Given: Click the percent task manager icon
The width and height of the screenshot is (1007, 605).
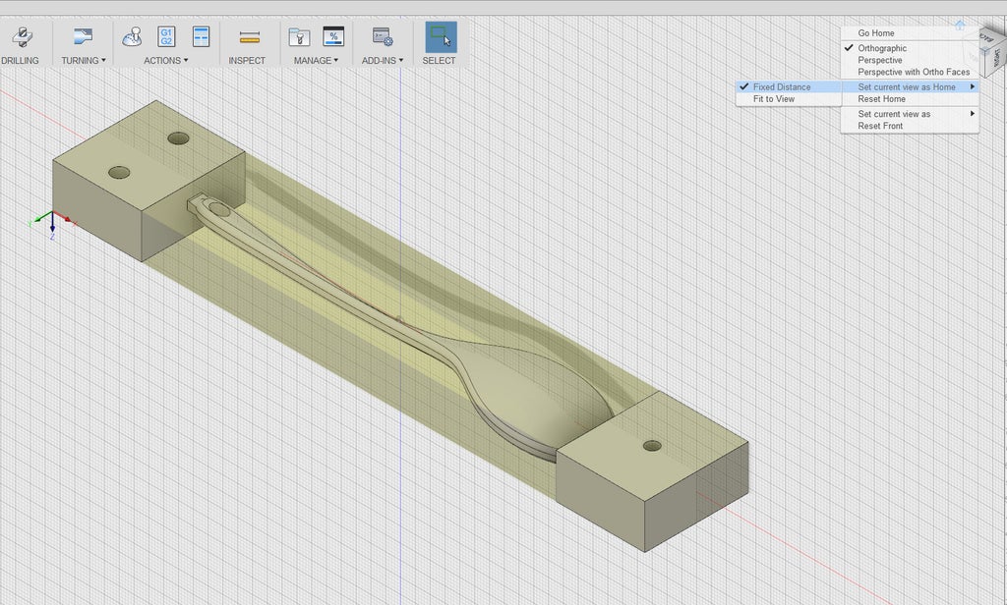Looking at the screenshot, I should click(x=333, y=37).
